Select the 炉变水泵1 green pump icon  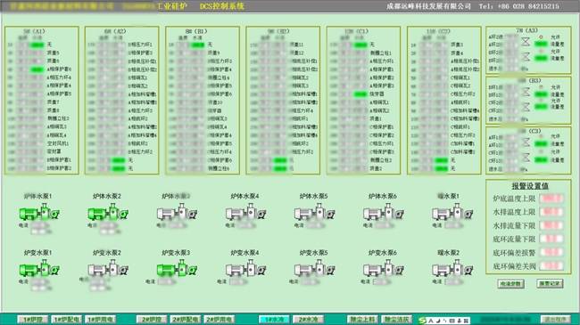39,269
